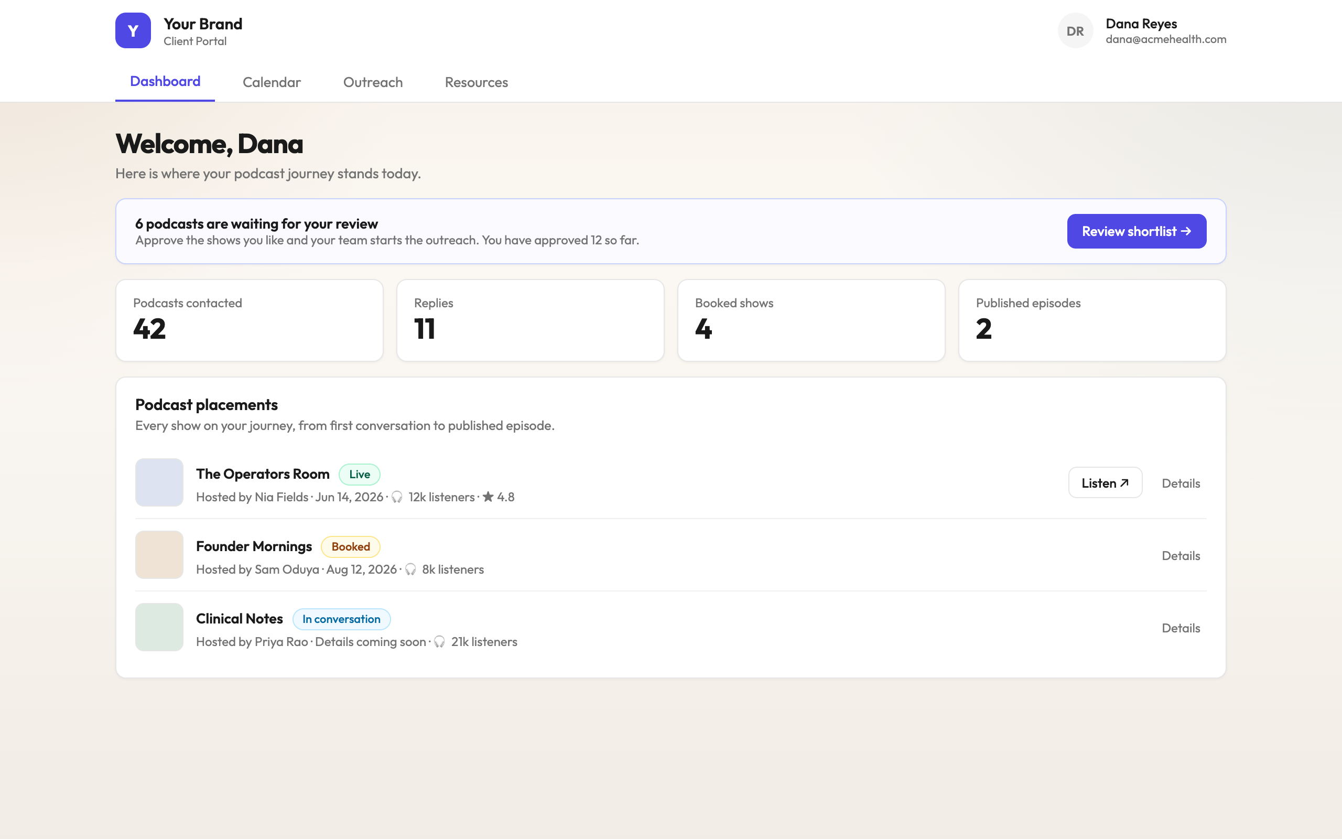Image resolution: width=1342 pixels, height=839 pixels.
Task: Click the purple Y brand logo
Action: [133, 30]
